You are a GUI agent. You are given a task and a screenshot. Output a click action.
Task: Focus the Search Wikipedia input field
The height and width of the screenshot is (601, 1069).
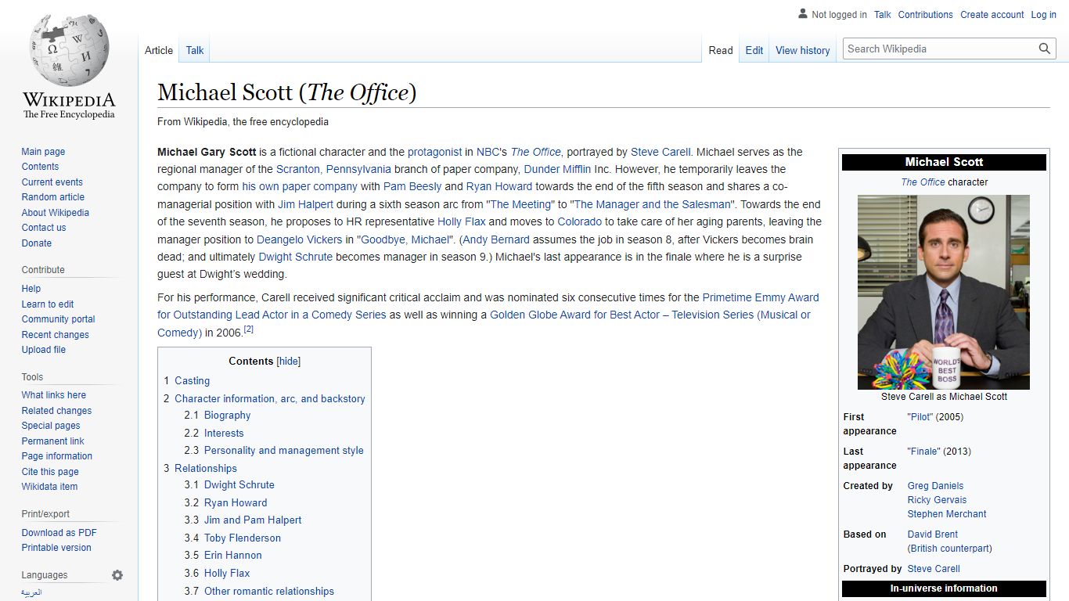[x=940, y=49]
